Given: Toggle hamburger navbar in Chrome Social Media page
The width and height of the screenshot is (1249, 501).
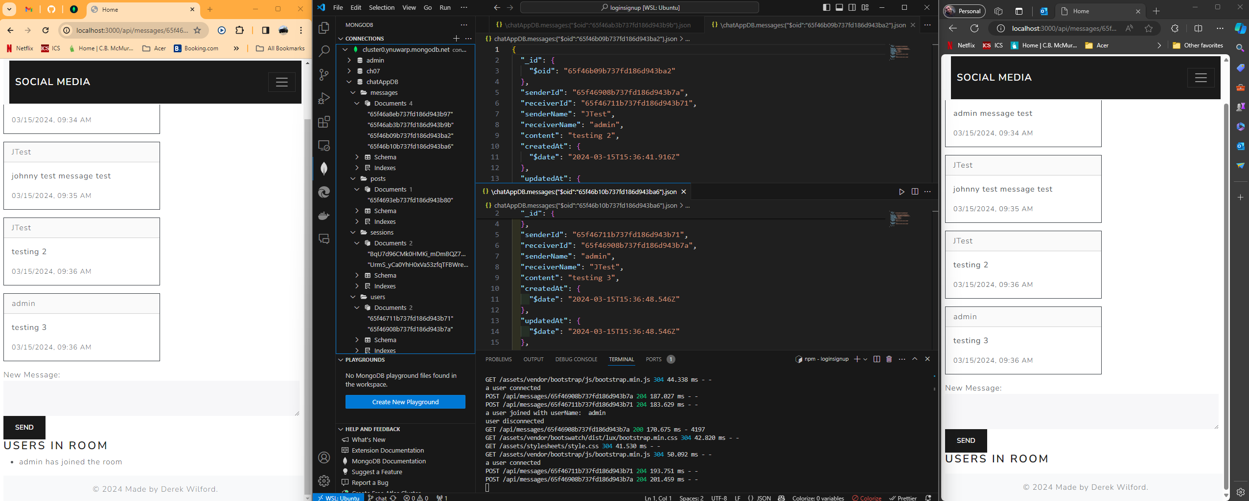Looking at the screenshot, I should pos(281,82).
